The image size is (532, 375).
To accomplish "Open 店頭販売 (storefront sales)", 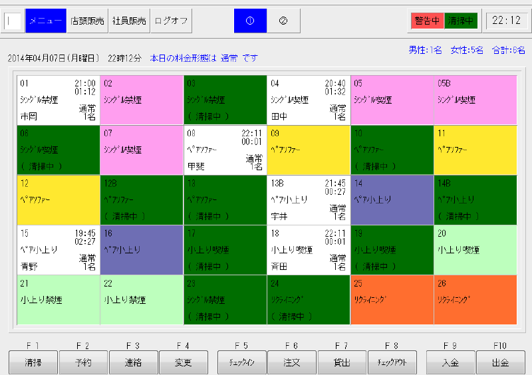I will pos(87,21).
